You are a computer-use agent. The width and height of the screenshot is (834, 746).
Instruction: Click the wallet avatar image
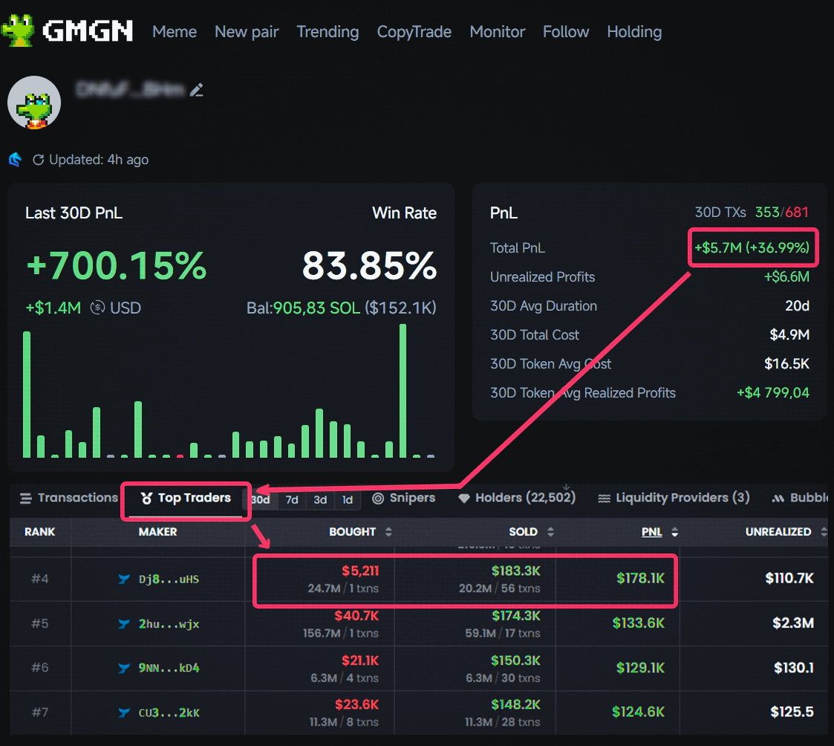[x=34, y=103]
